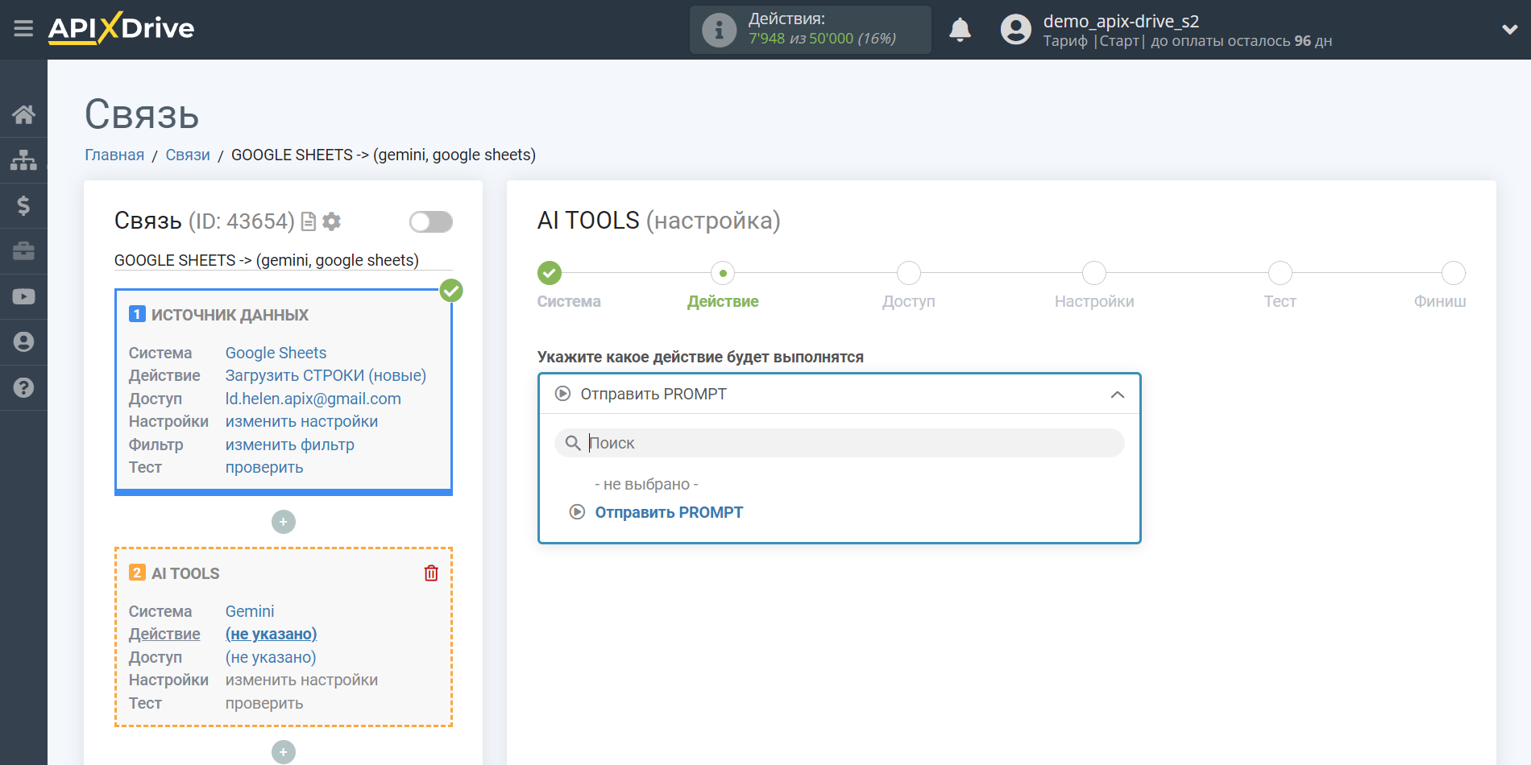Click the ApiX-Drive logo
The image size is (1531, 765).
[x=121, y=28]
